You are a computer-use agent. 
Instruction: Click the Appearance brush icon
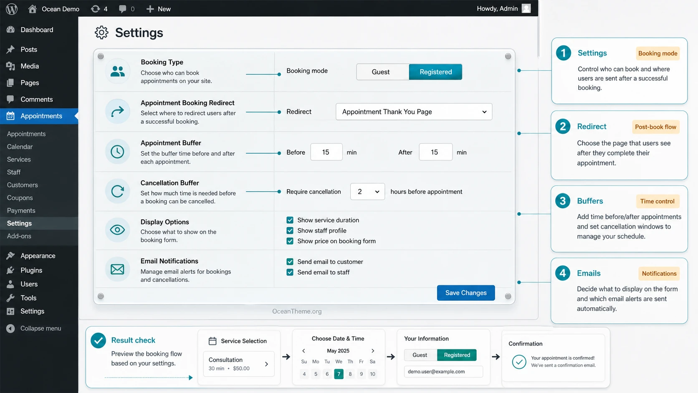point(11,256)
